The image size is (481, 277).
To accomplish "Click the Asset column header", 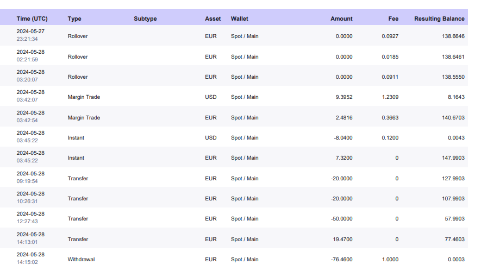I will [x=213, y=18].
